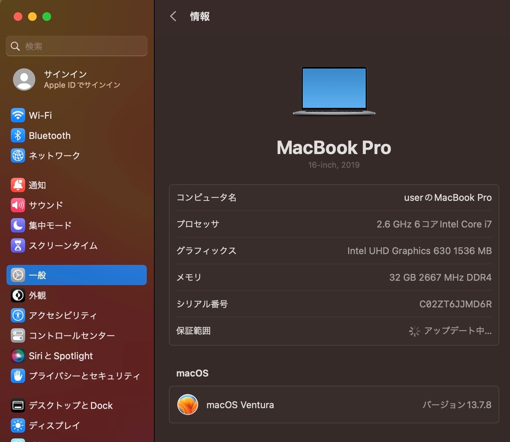The image size is (510, 442).
Task: Click the デスクトップと Dock icon
Action: click(18, 406)
